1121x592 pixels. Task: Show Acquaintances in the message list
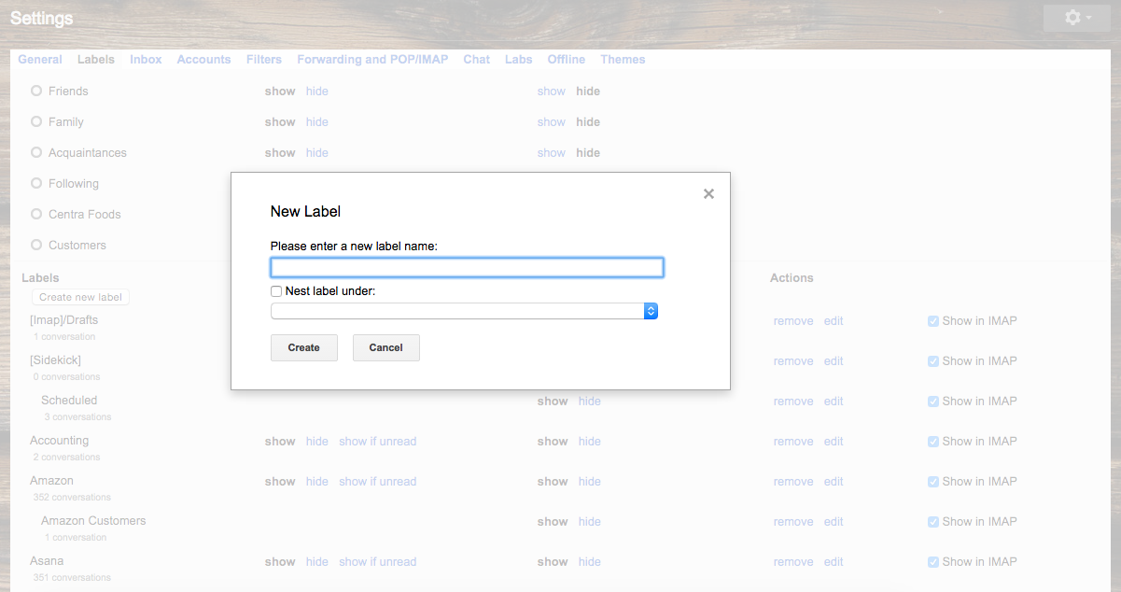(x=552, y=152)
